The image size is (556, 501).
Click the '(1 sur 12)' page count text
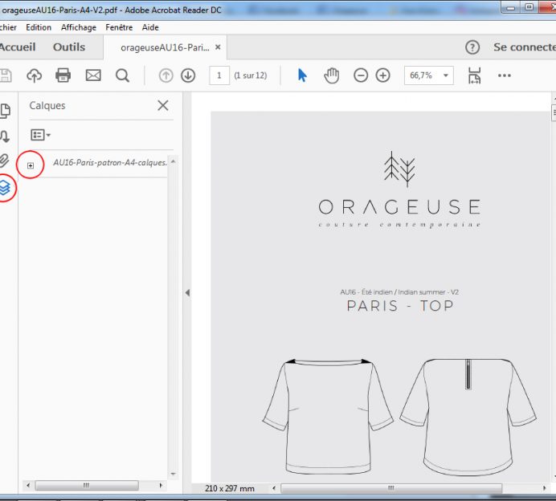(251, 75)
